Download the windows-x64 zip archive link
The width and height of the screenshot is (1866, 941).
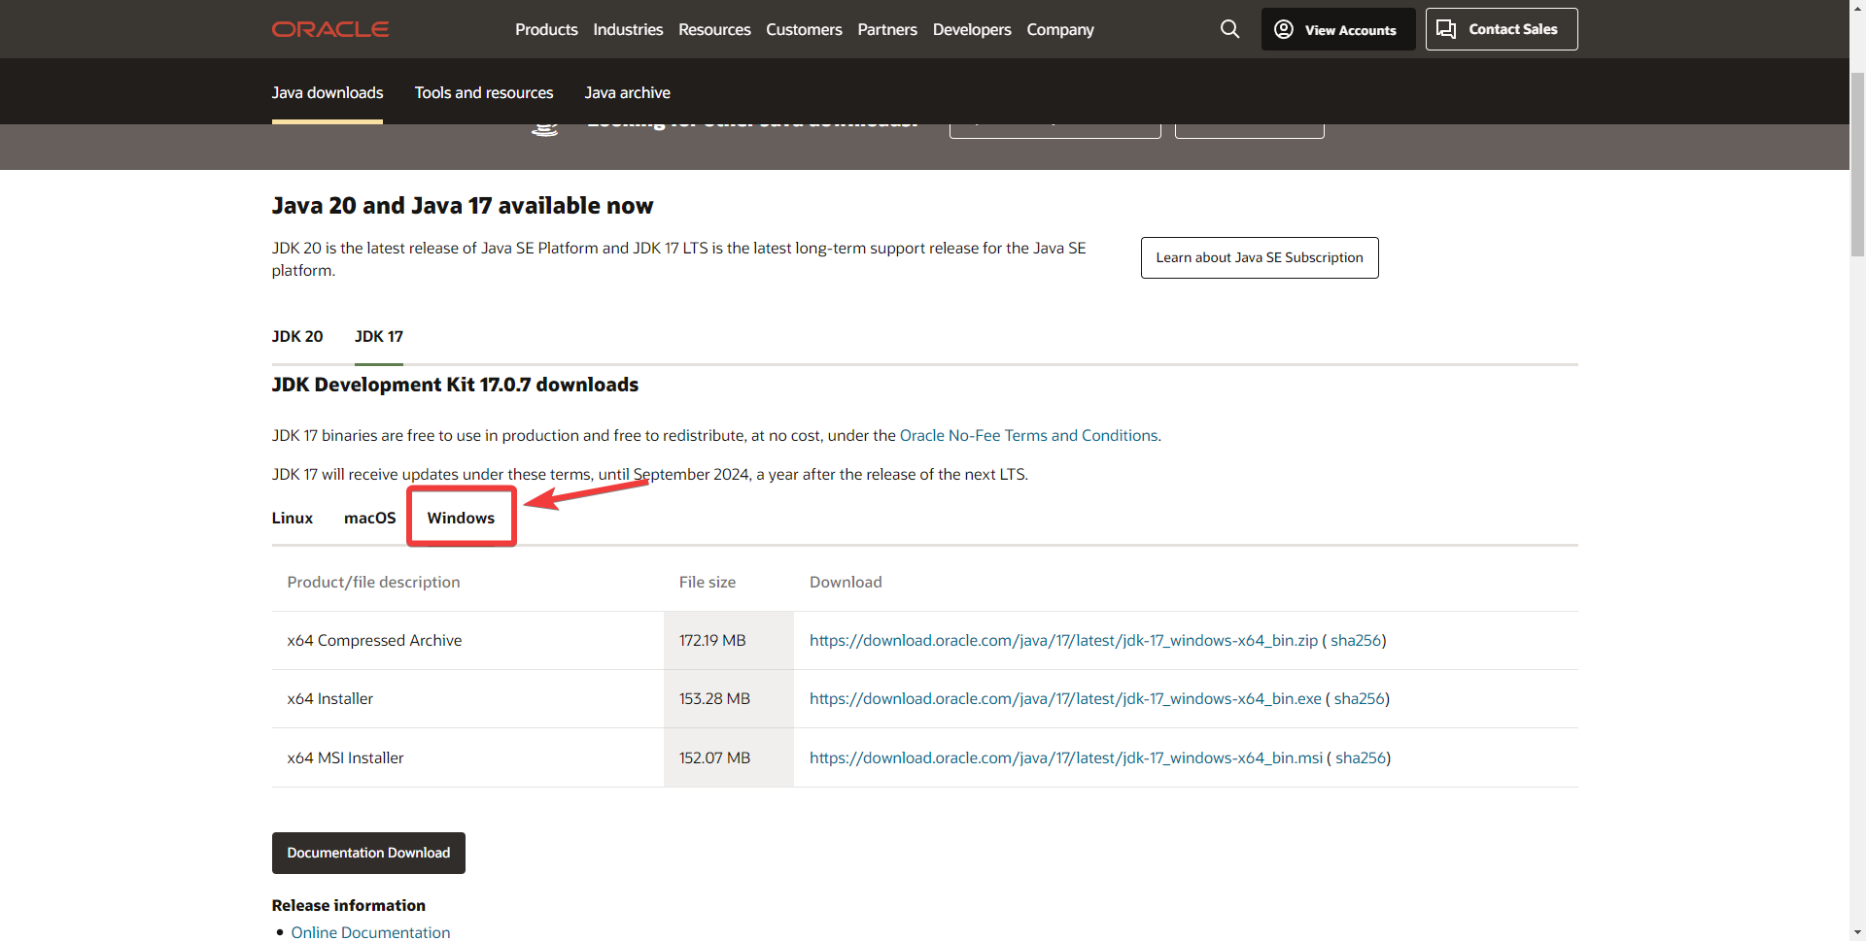[1063, 640]
